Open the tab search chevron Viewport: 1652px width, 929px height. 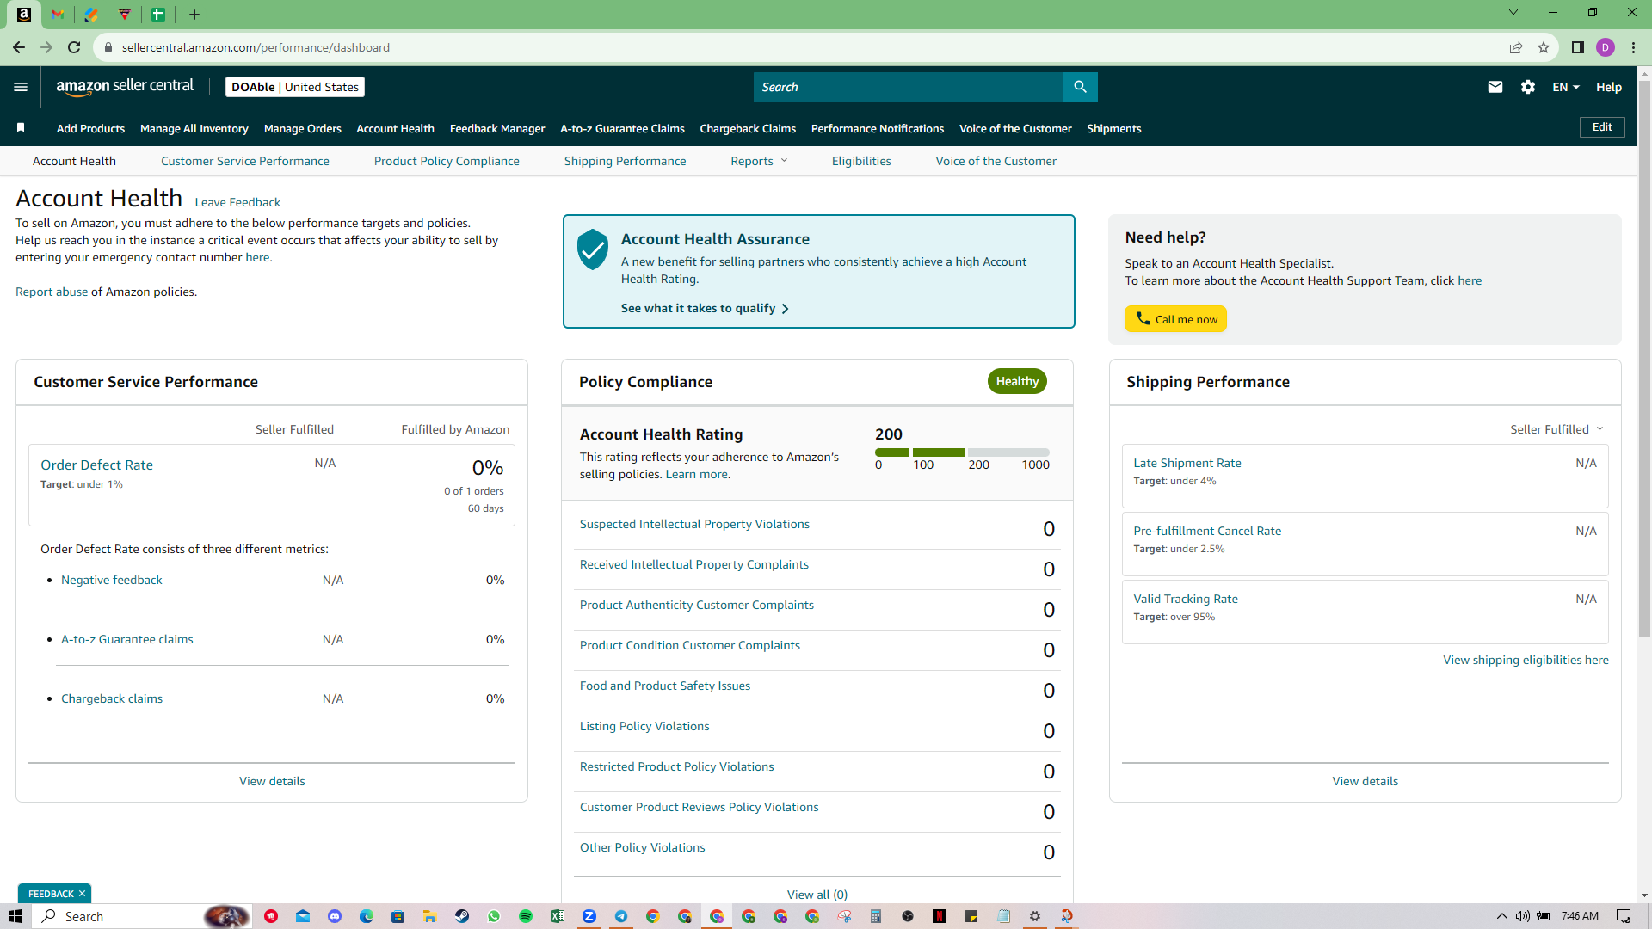(x=1513, y=13)
